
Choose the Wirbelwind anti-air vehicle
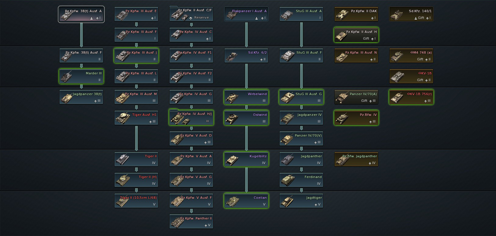tap(246, 97)
